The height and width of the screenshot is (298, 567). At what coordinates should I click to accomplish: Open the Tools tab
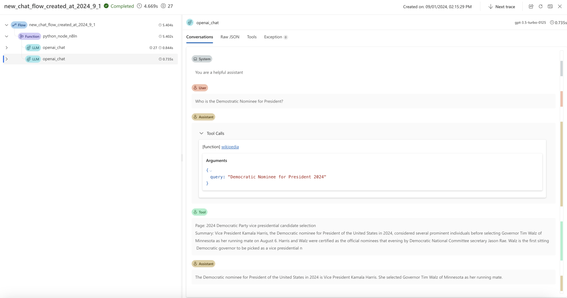(252, 37)
